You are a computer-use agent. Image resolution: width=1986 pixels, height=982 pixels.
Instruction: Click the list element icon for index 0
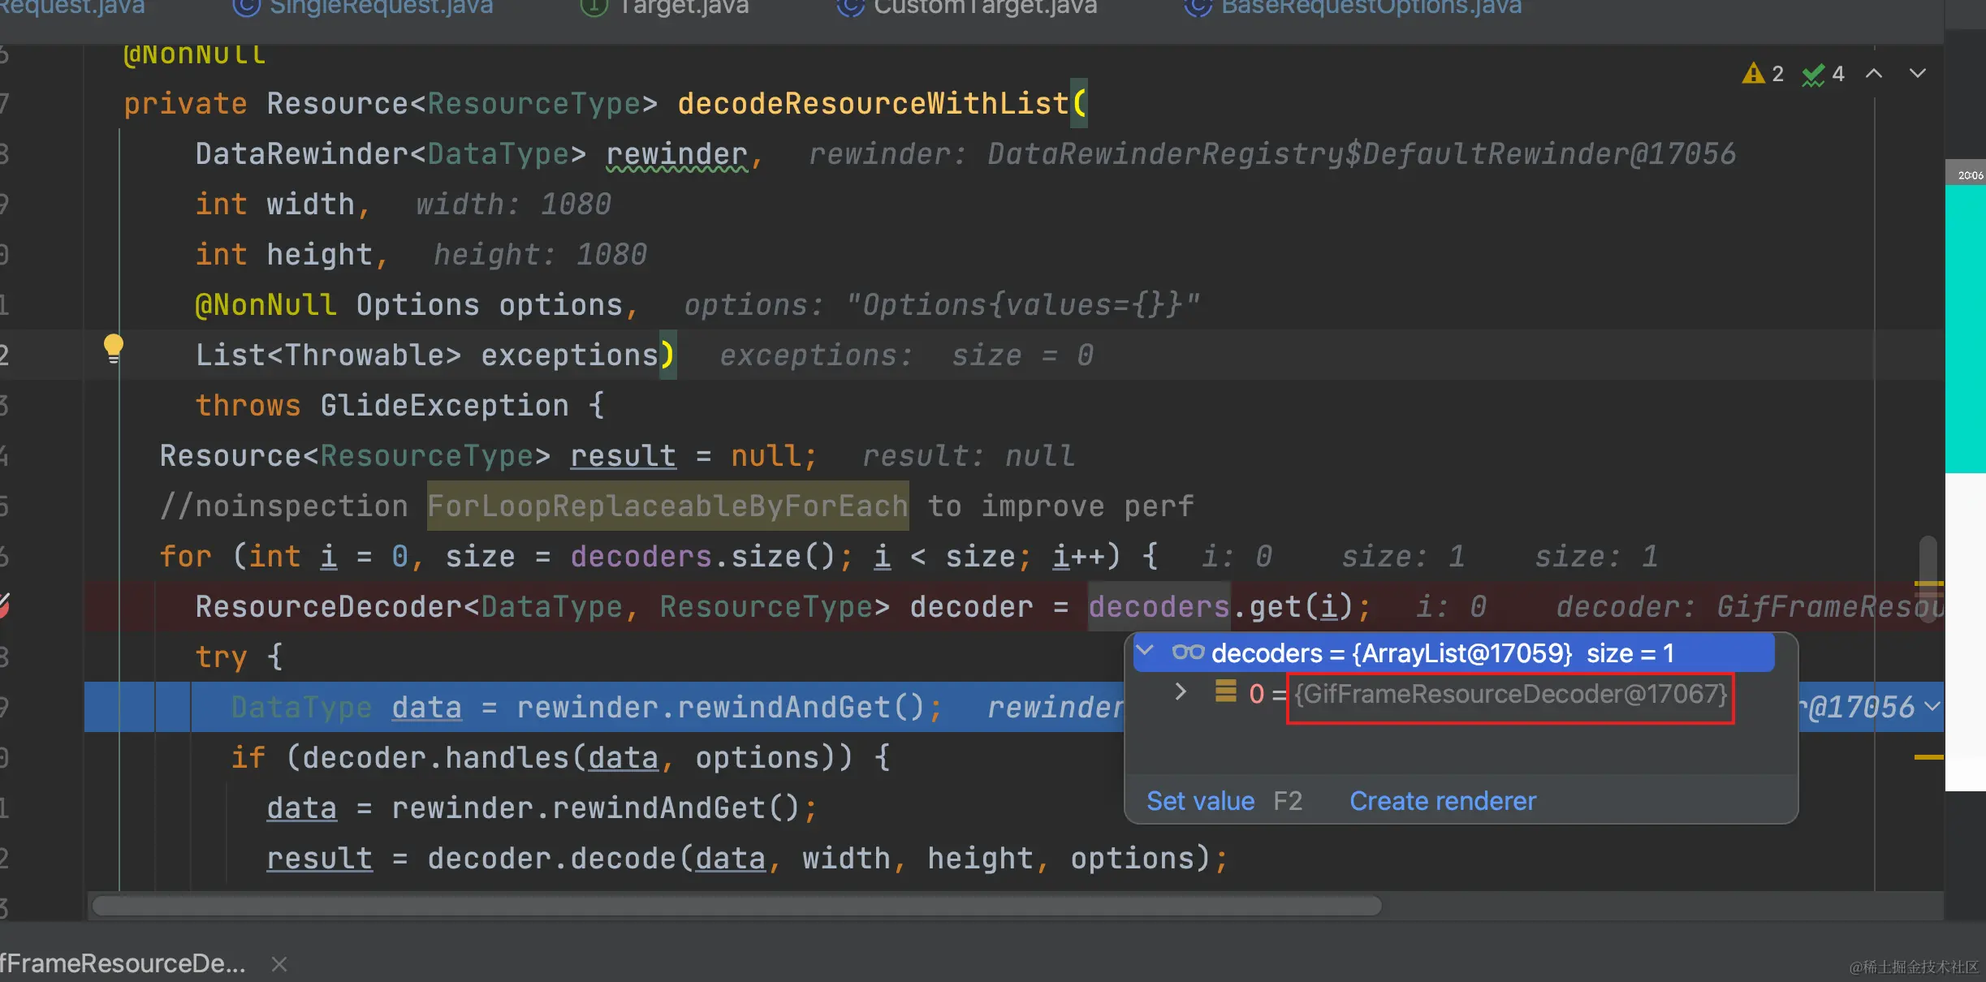(1225, 692)
